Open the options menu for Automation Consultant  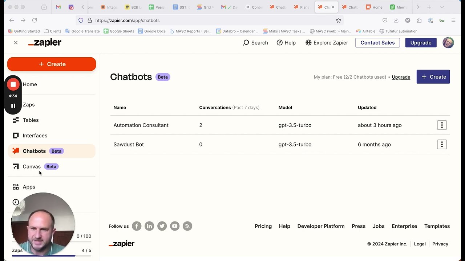coord(442,125)
